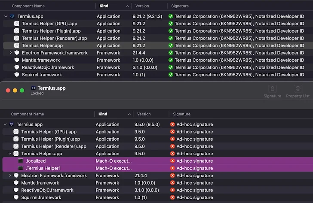Click green checkmark on top Termius.app row
Viewport: 313px width, 203px height.
pyautogui.click(x=171, y=16)
